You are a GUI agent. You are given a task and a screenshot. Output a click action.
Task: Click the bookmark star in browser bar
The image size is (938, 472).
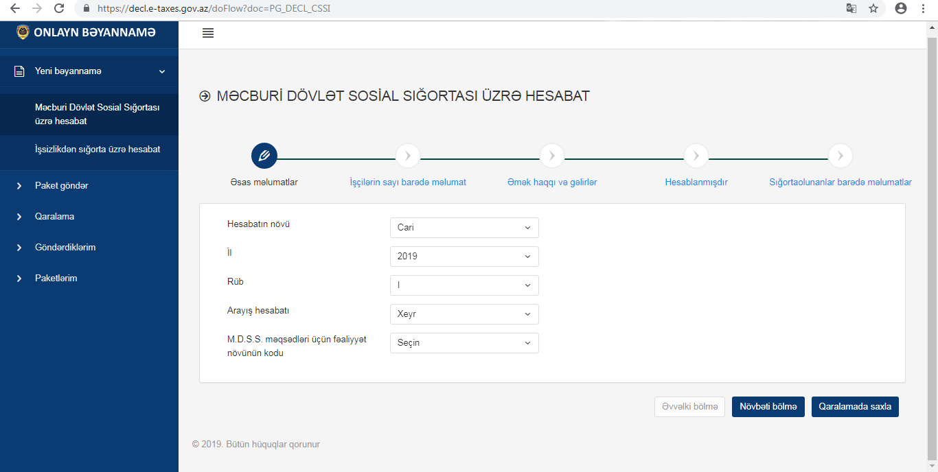873,8
